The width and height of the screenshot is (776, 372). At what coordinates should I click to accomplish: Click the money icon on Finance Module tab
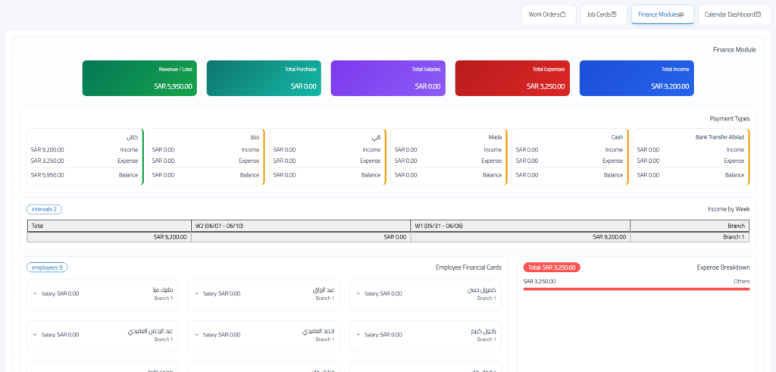click(x=681, y=15)
